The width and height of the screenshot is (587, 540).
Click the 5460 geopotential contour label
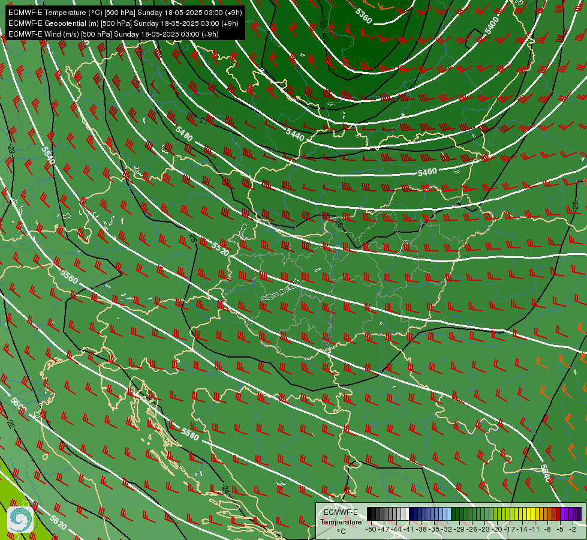[x=427, y=172]
